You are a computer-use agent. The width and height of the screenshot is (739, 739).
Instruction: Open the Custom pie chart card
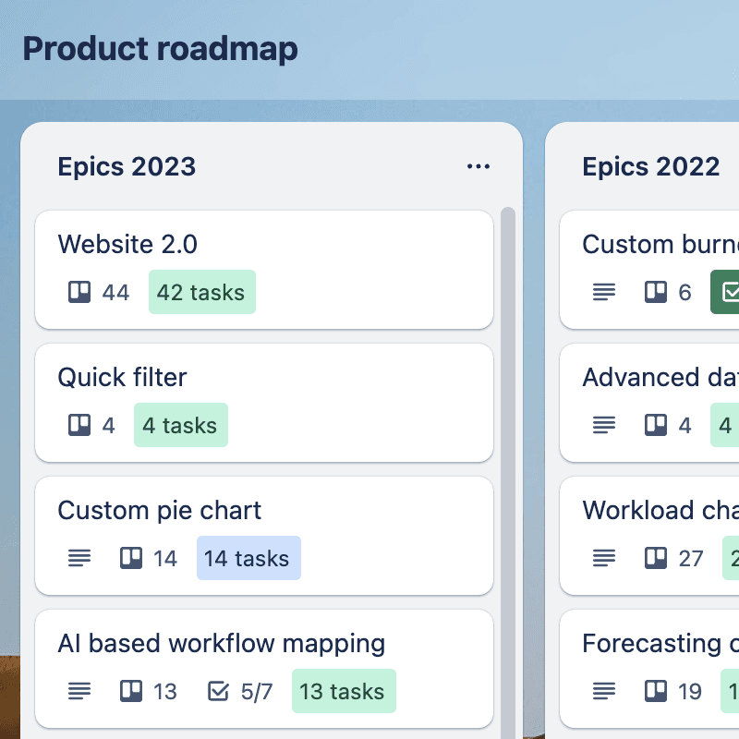click(x=264, y=536)
